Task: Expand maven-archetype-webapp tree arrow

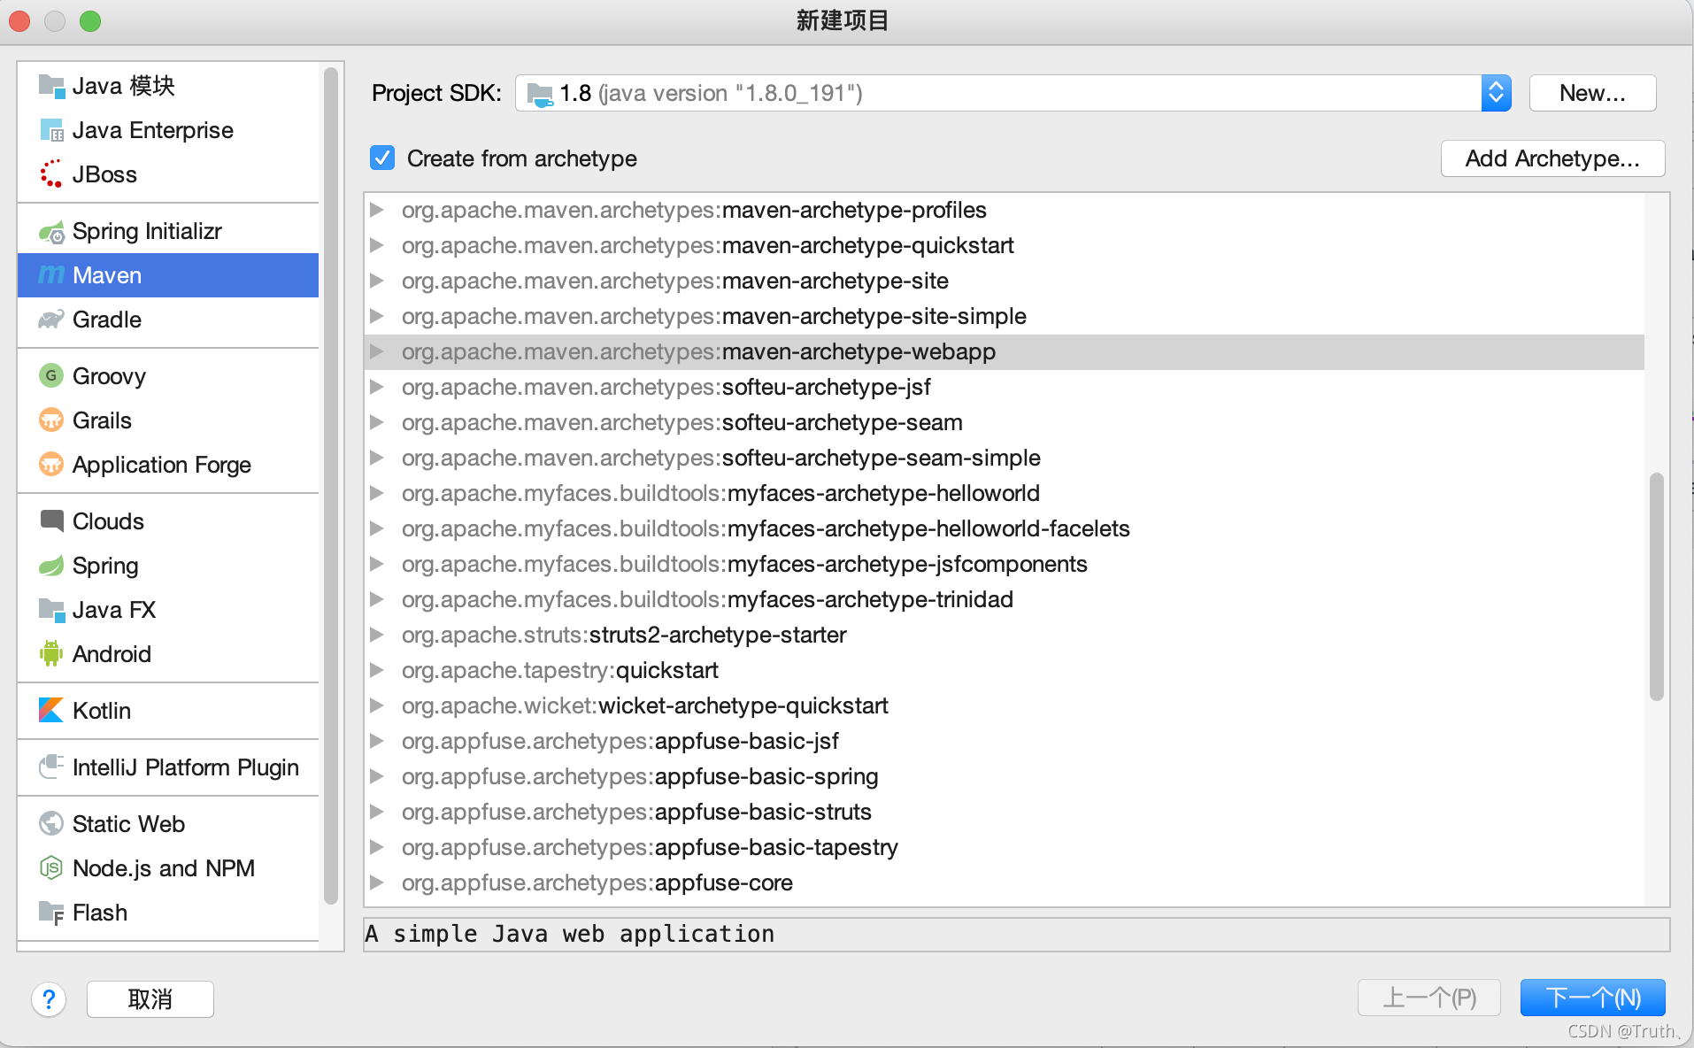Action: coord(376,351)
